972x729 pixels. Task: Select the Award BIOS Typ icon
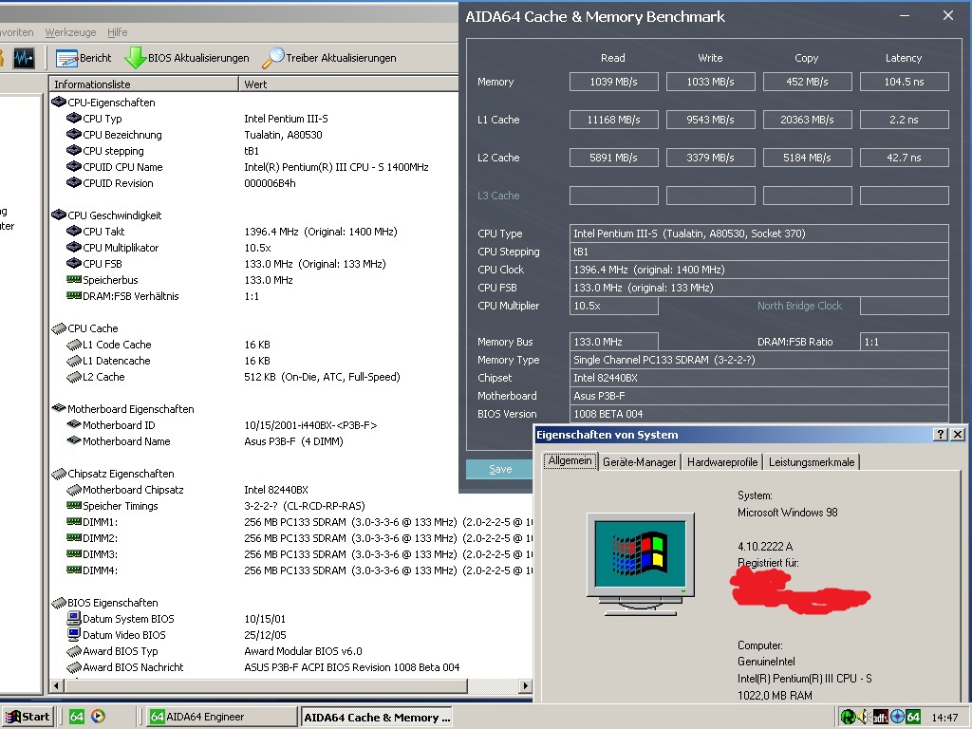pos(74,650)
